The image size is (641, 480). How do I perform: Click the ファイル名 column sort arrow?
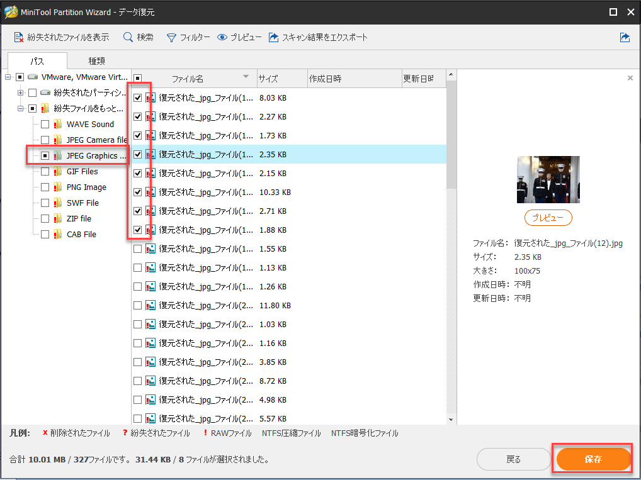coord(246,77)
